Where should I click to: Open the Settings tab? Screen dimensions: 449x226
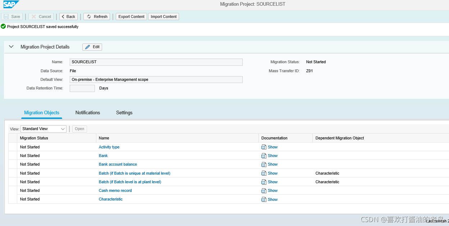(x=124, y=112)
